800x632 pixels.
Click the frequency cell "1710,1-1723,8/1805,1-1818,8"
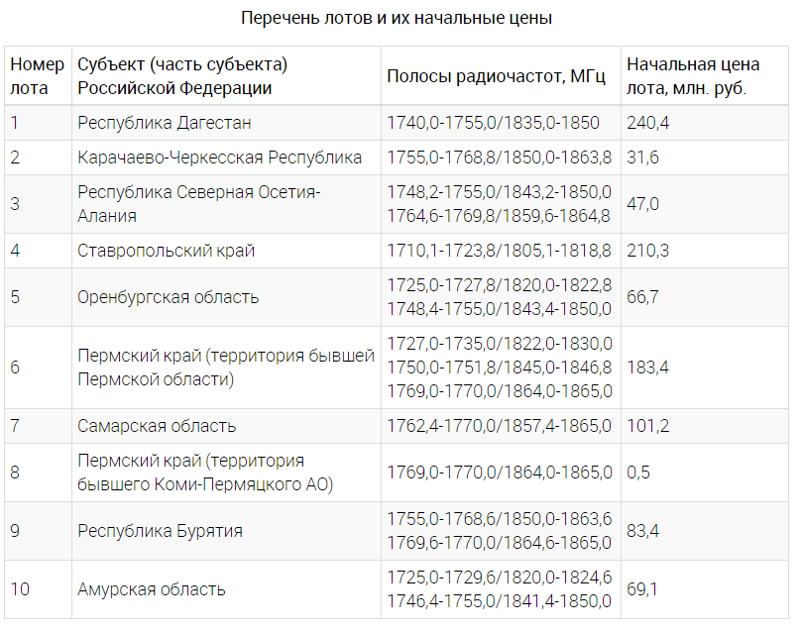point(499,251)
